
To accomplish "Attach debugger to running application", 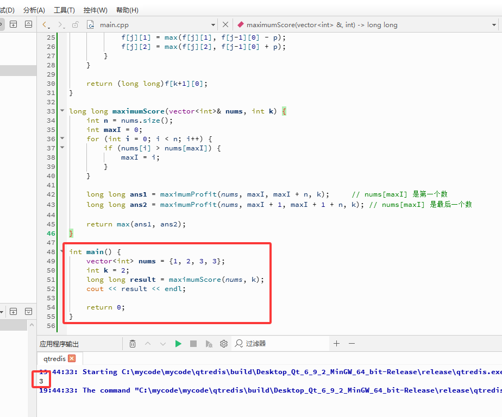I will click(x=209, y=344).
